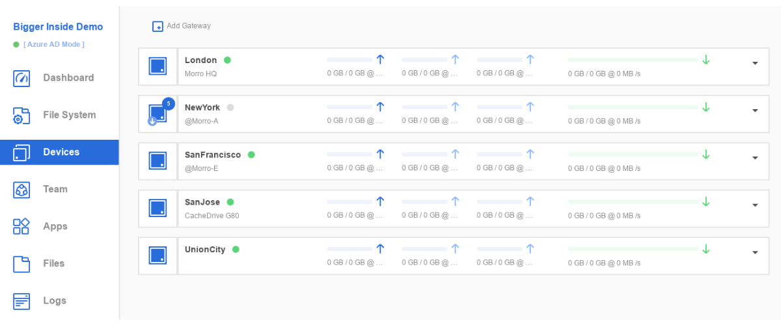Viewport: 781px width, 325px height.
Task: Click the SanJose gateway device icon
Action: tap(158, 209)
